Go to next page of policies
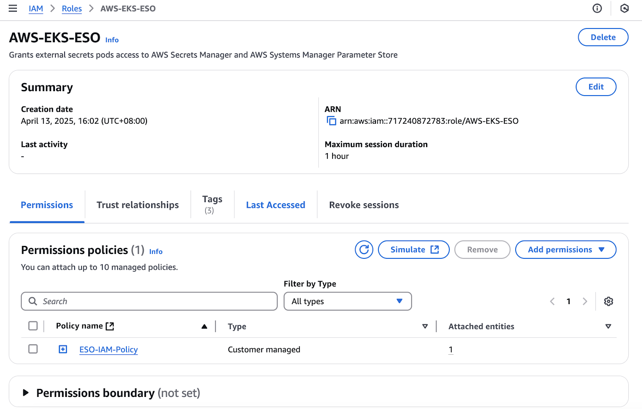 pos(585,301)
